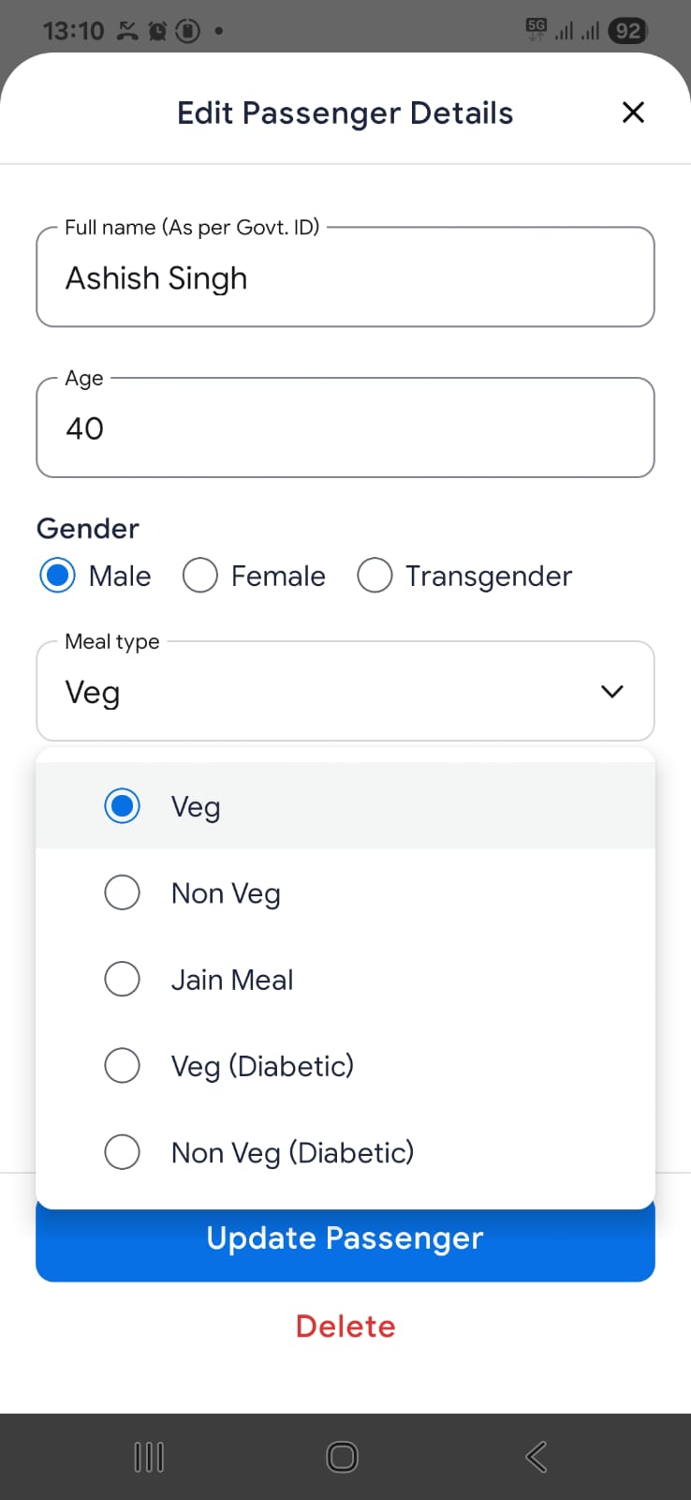Tap the Android back navigation icon
This screenshot has width=691, height=1500.
(x=536, y=1456)
